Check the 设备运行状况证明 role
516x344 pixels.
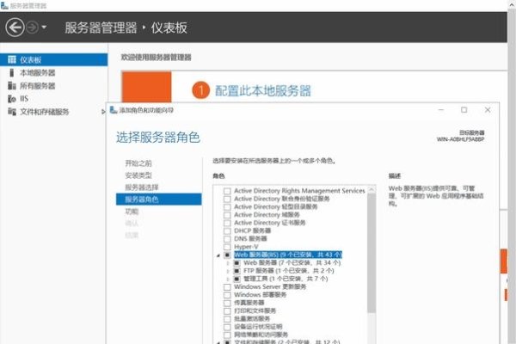[x=227, y=327]
